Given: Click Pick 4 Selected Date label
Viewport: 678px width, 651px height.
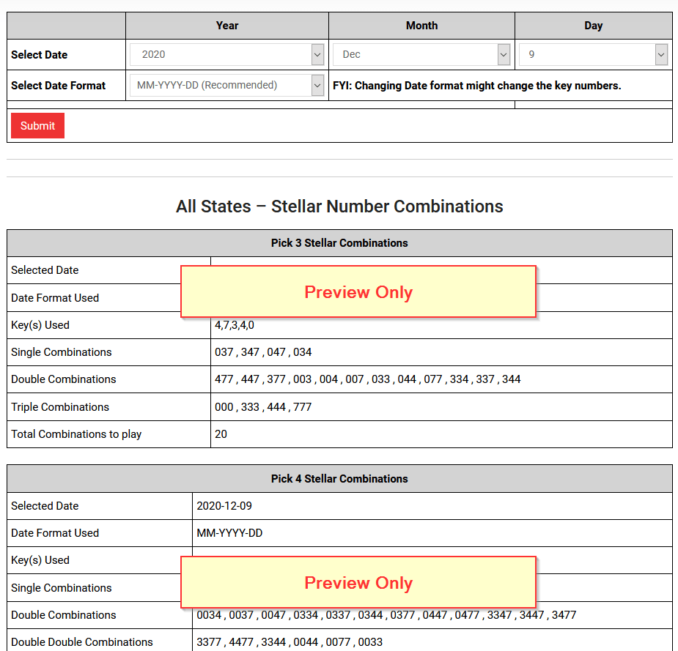Looking at the screenshot, I should [x=45, y=506].
